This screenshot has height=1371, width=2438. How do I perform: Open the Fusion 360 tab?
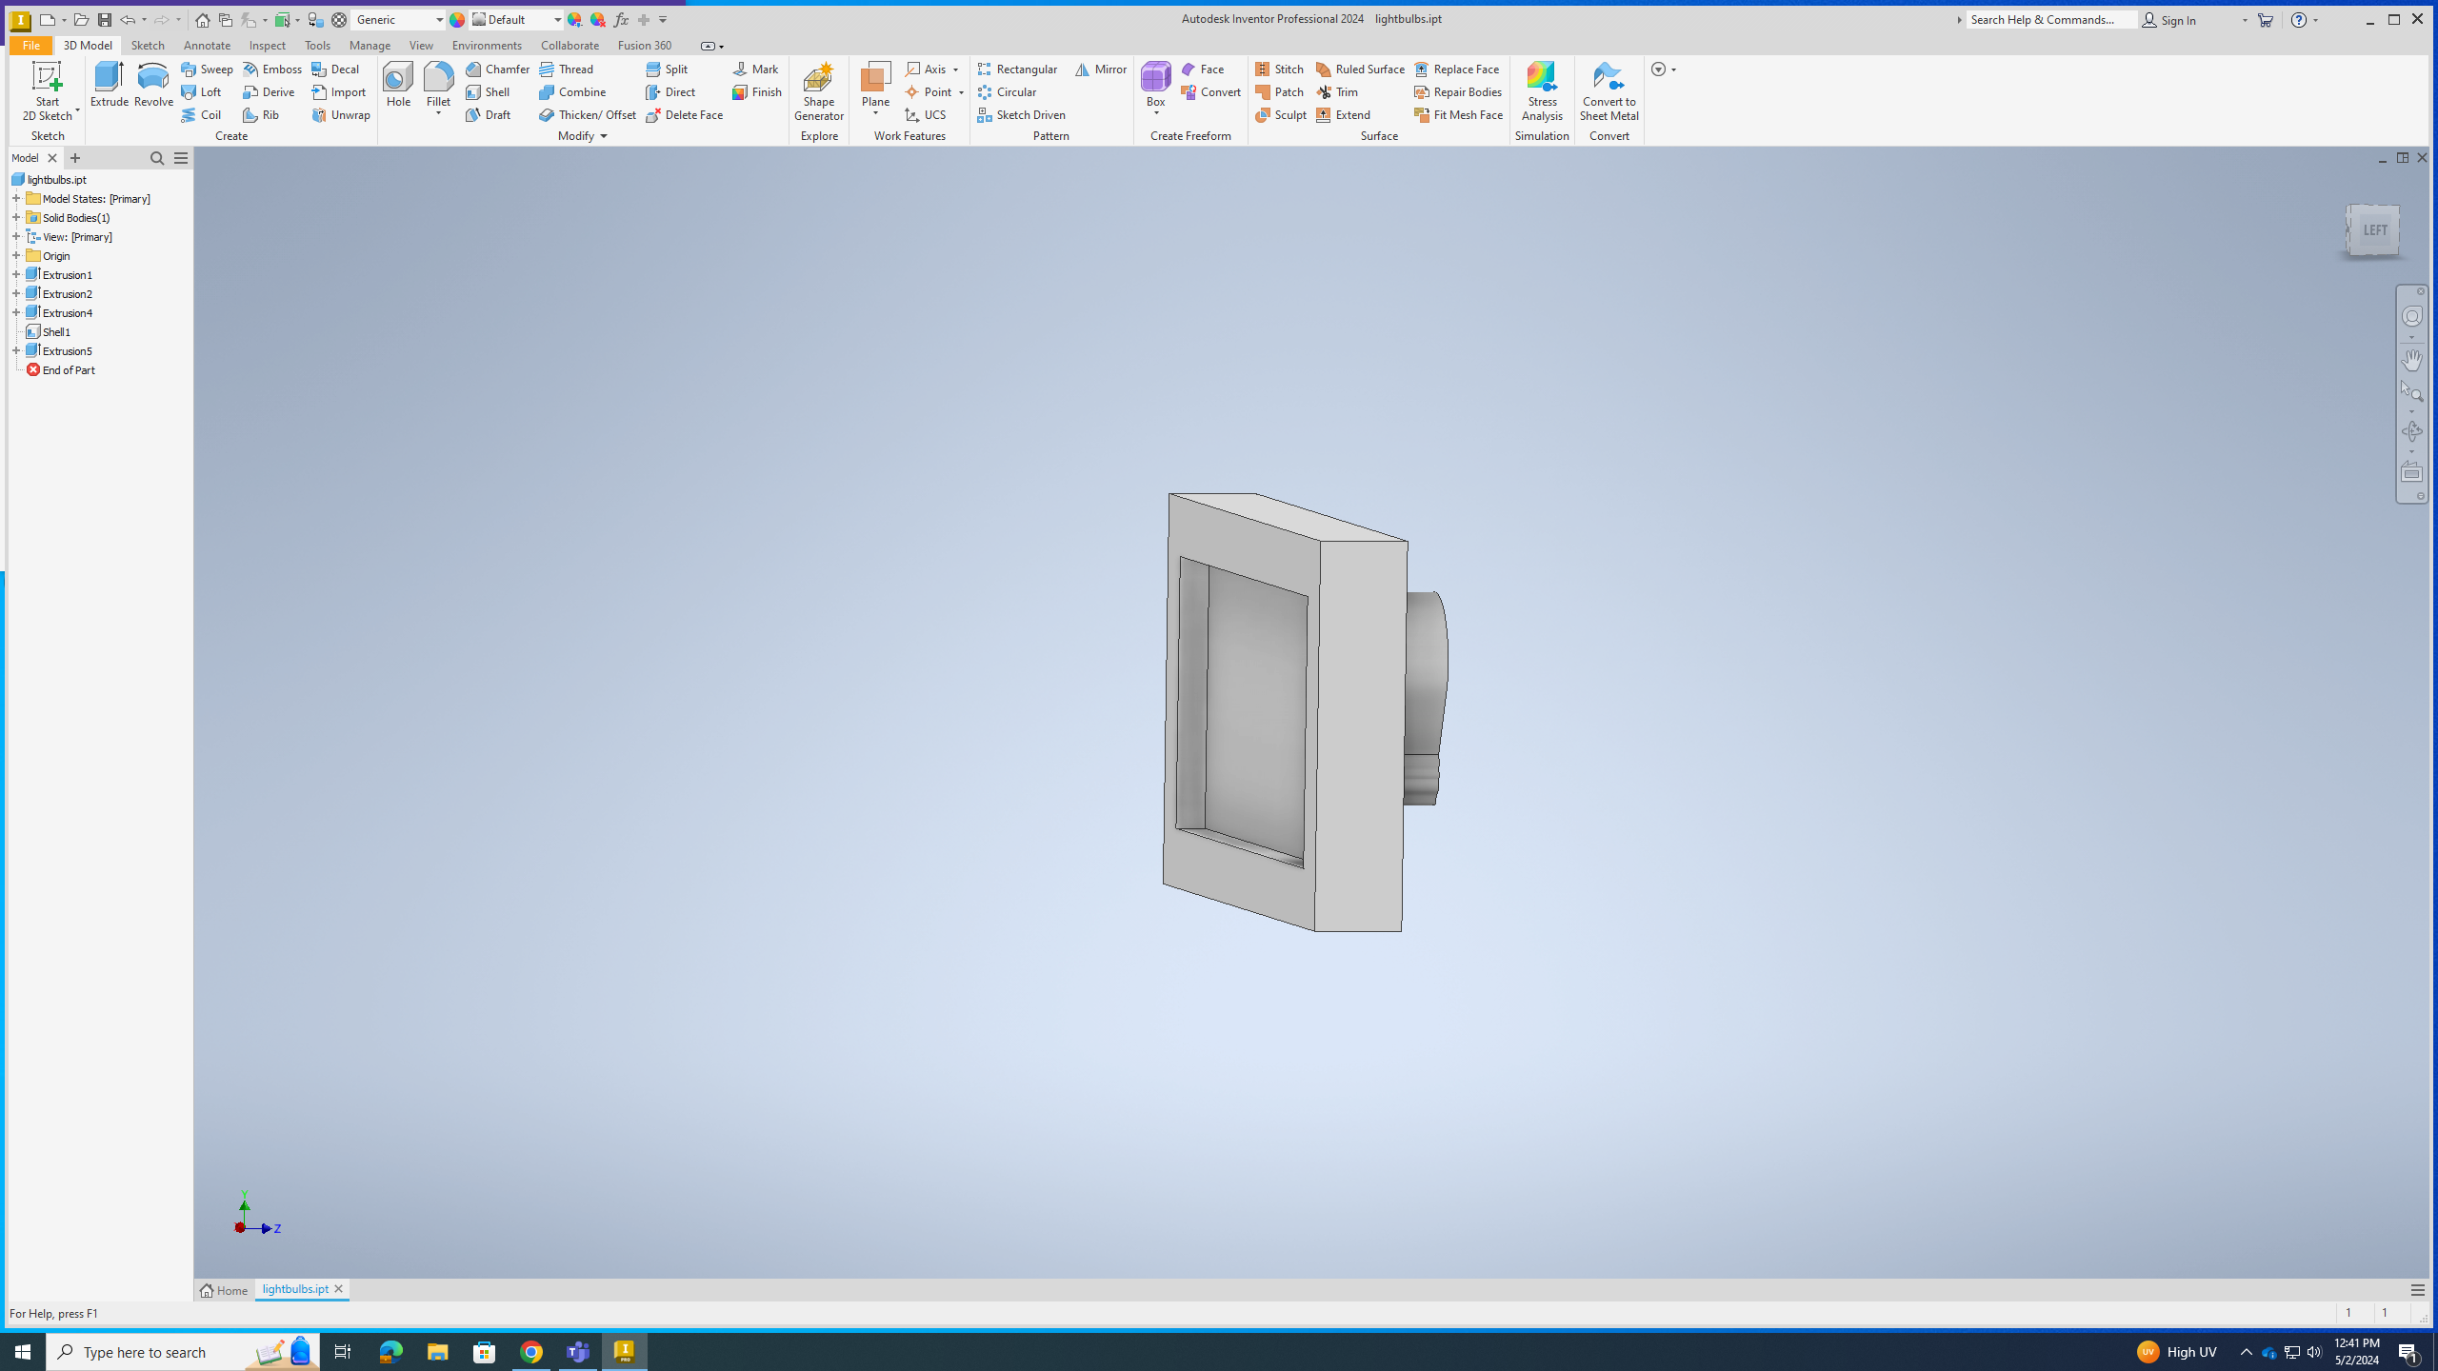tap(645, 46)
